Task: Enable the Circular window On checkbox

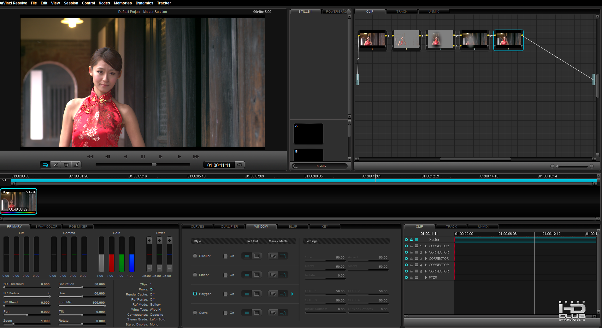Action: [x=226, y=256]
